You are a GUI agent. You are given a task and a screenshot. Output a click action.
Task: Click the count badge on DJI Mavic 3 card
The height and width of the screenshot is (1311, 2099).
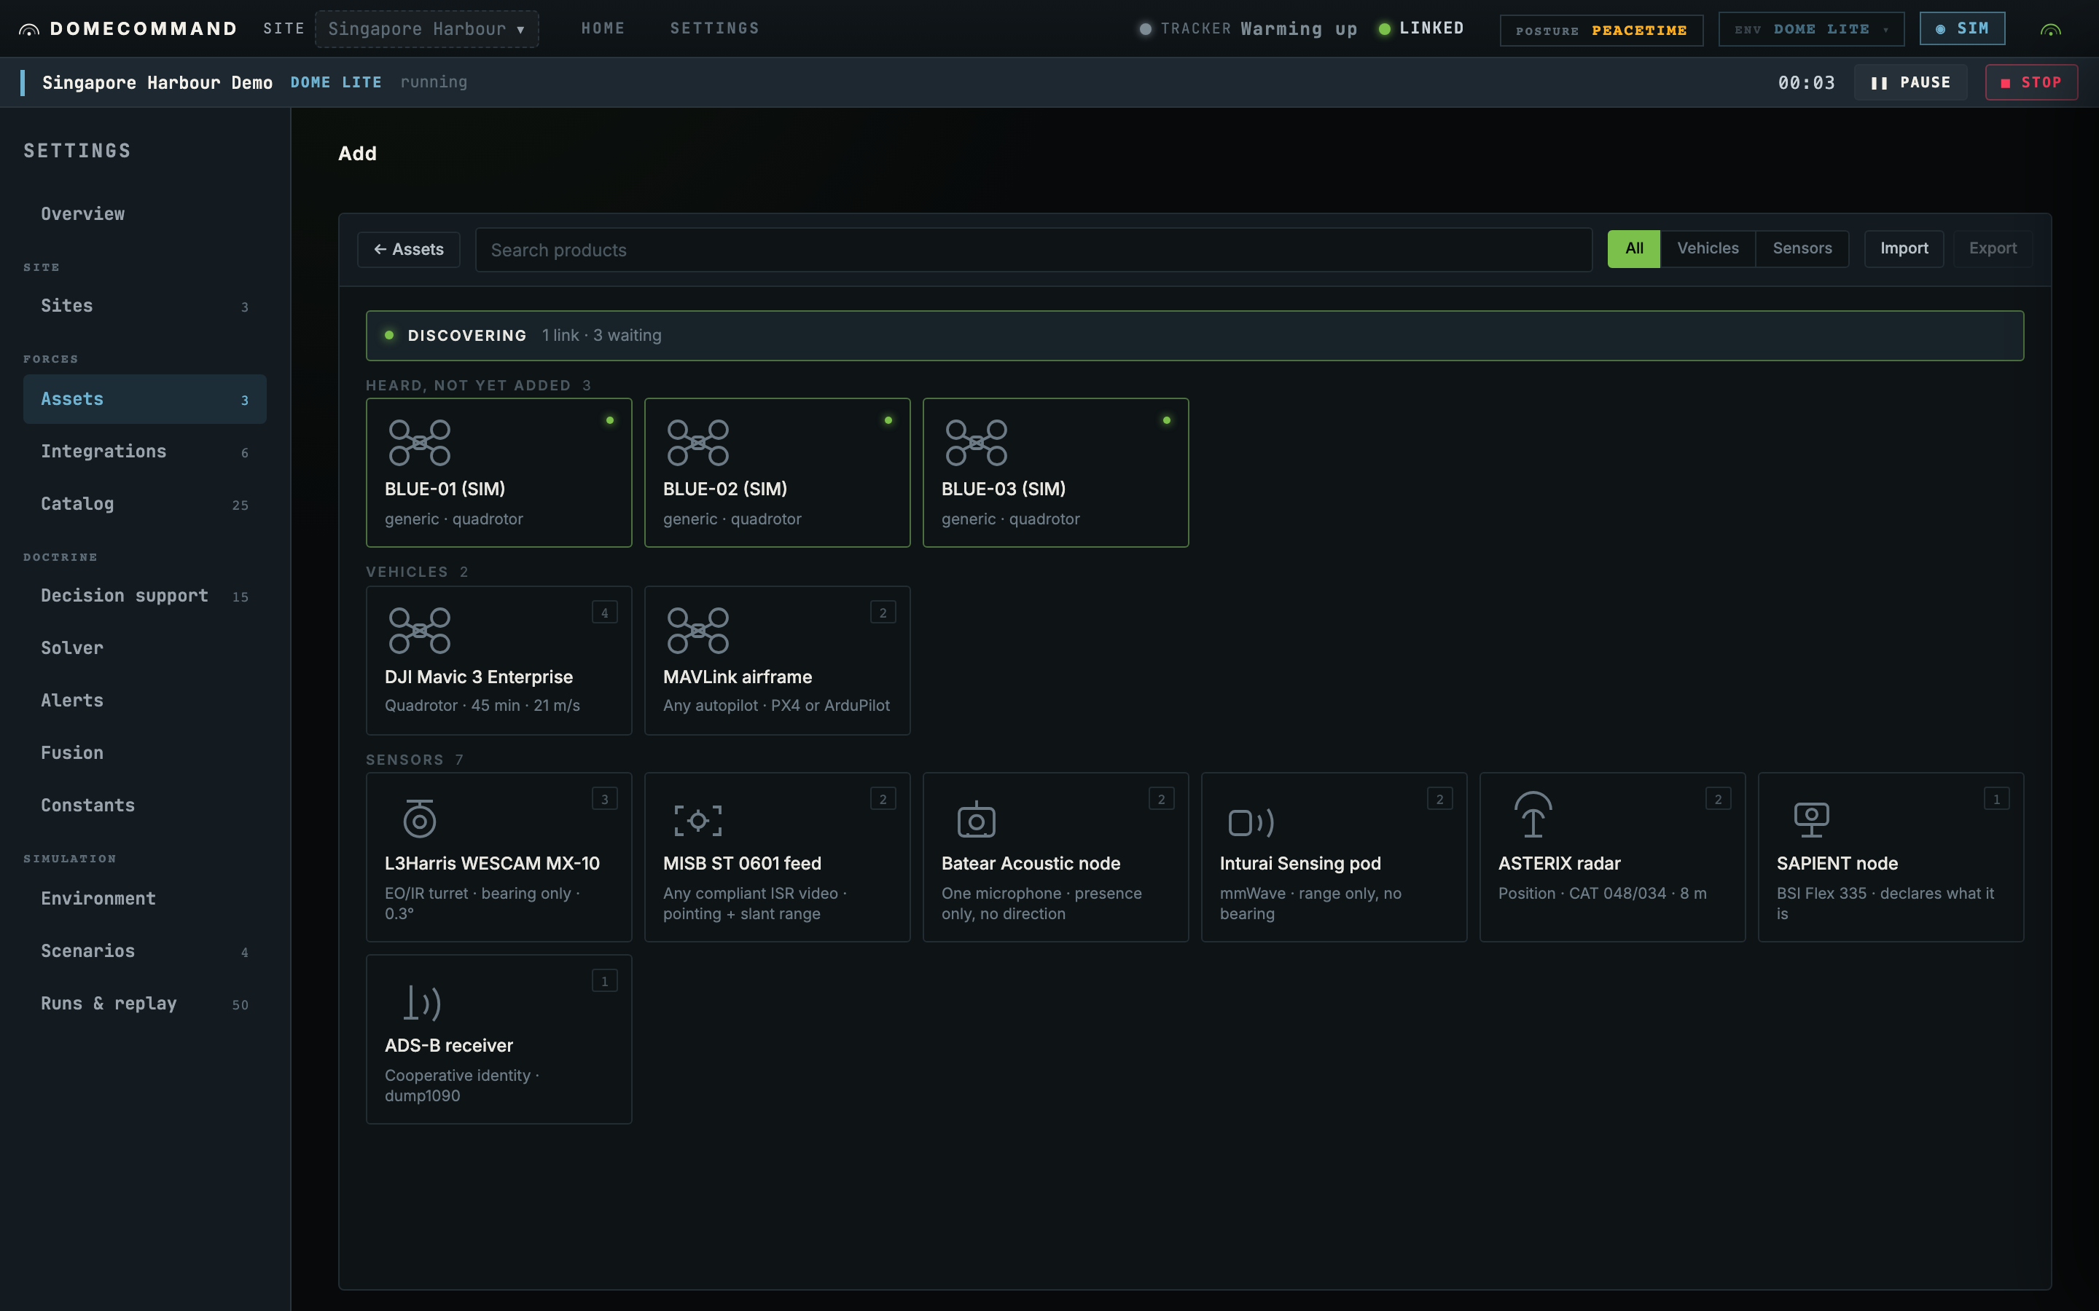pos(604,612)
